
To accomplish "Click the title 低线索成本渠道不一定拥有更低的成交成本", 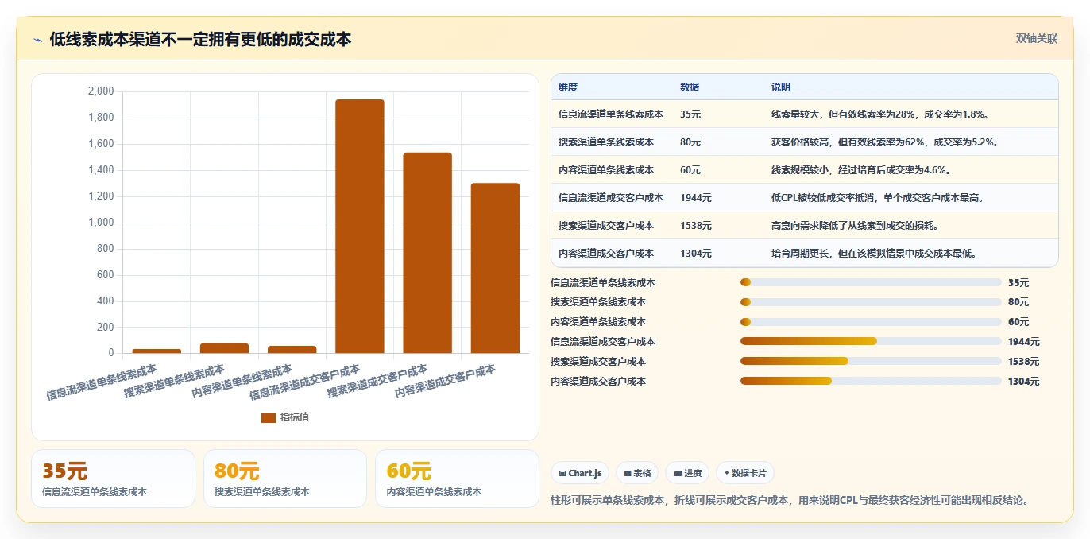I will (200, 40).
